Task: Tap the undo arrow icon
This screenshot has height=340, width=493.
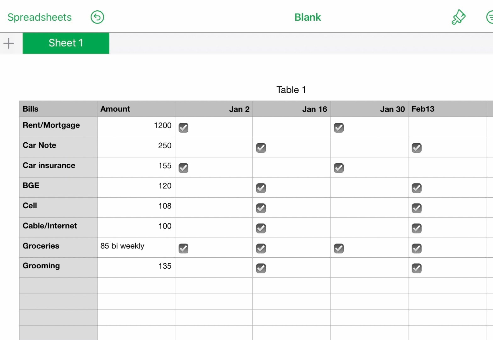Action: point(97,17)
